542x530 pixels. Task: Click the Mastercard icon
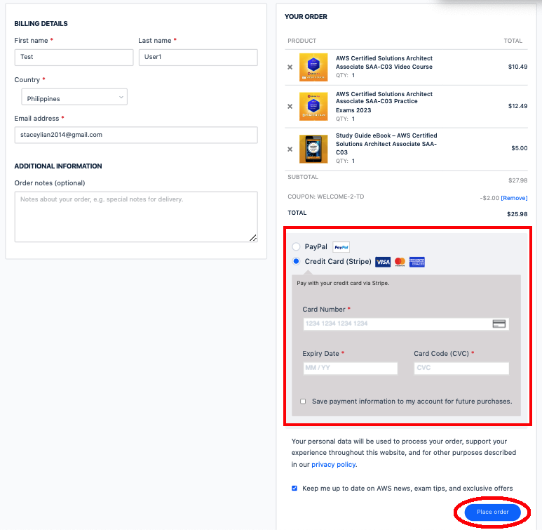tap(400, 262)
